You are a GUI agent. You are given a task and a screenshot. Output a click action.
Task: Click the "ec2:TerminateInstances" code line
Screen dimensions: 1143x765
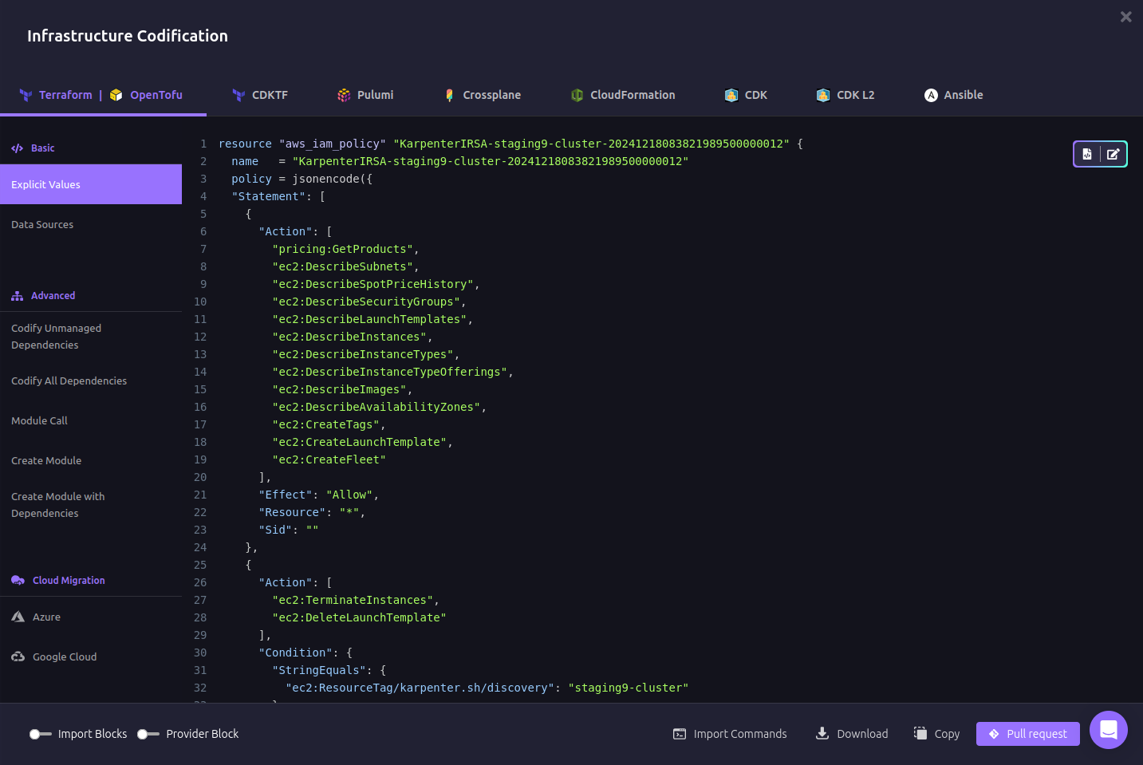(356, 600)
